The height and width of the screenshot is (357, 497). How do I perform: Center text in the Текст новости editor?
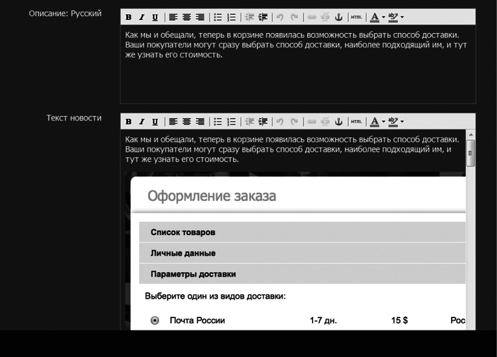coord(186,122)
